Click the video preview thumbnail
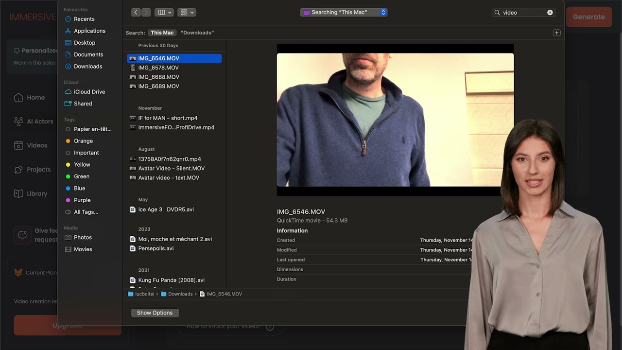Viewport: 622px width, 350px height. (x=395, y=120)
